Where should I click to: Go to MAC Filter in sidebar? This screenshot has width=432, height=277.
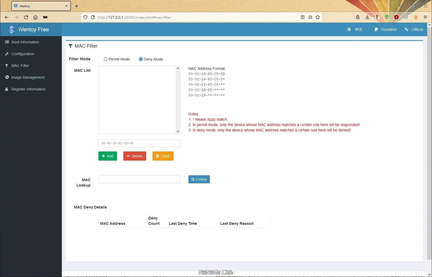coord(31,66)
